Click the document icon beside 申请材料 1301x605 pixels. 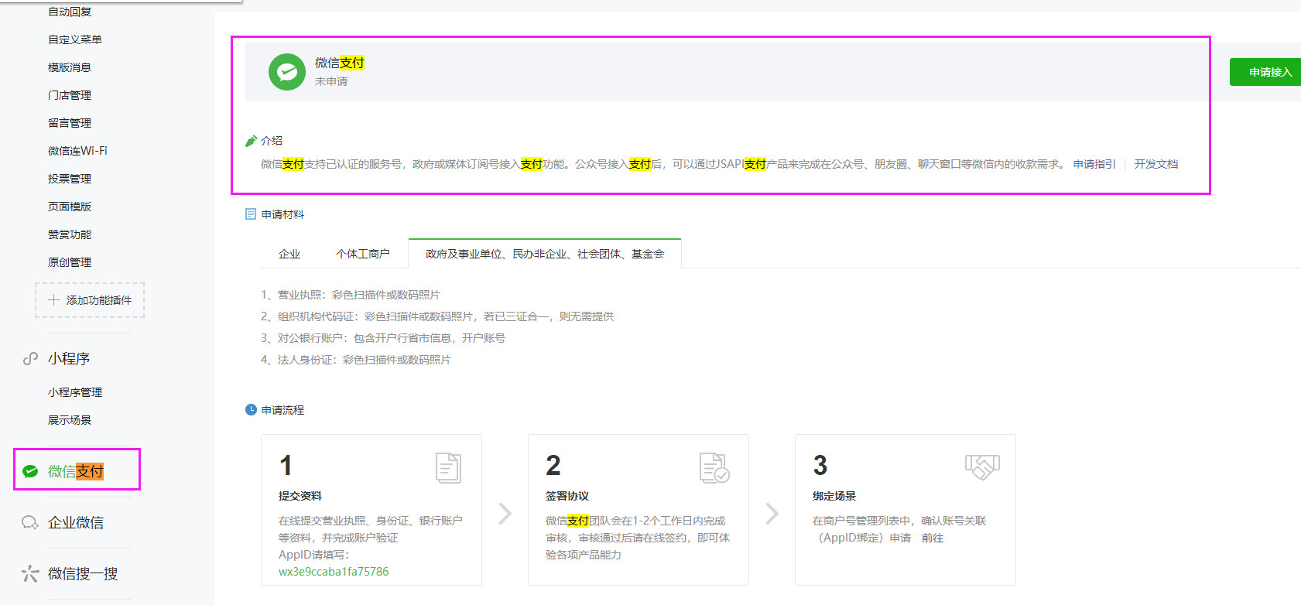[251, 214]
